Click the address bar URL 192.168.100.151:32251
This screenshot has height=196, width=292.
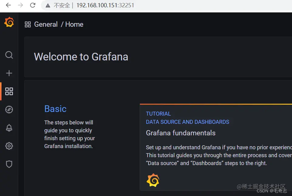click(x=105, y=5)
